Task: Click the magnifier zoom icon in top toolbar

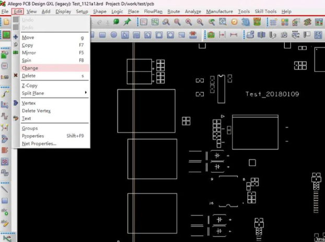Action: click(x=166, y=22)
